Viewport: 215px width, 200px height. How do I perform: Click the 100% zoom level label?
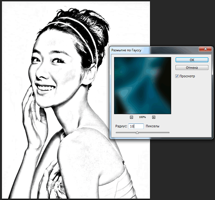(x=142, y=117)
